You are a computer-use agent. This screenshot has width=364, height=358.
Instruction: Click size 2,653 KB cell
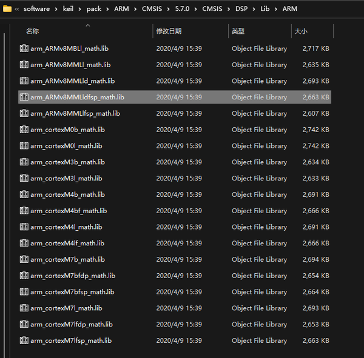click(x=315, y=324)
